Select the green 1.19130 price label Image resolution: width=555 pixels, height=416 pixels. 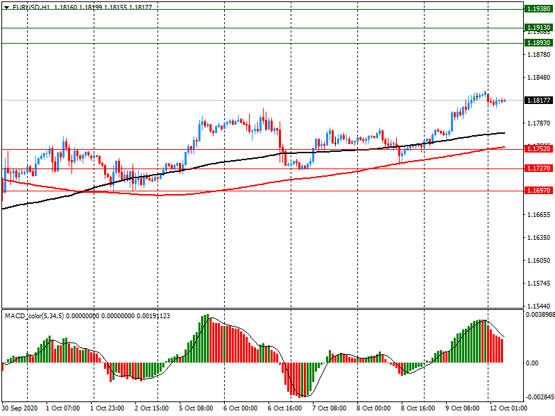click(538, 27)
